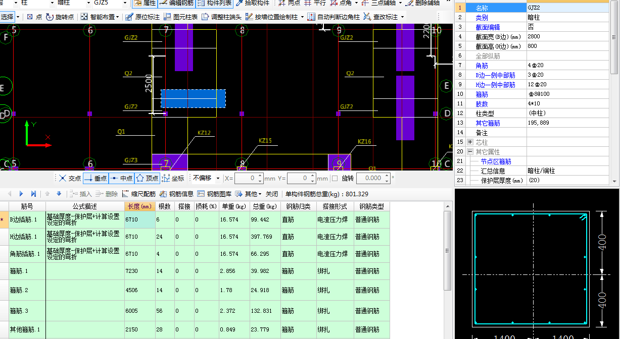This screenshot has height=339, width=620.
Task: Jump to last rebar row arrow
Action: pyautogui.click(x=33, y=194)
